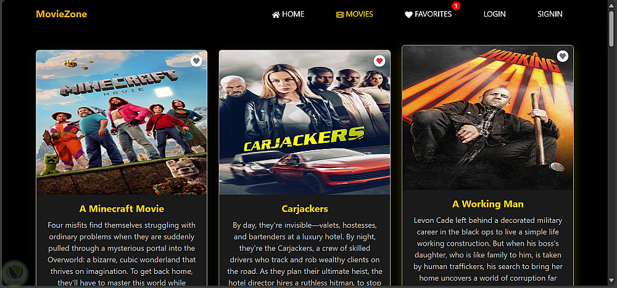The width and height of the screenshot is (617, 288).
Task: Unfavorite Carjackers using its red heart
Action: coord(379,61)
